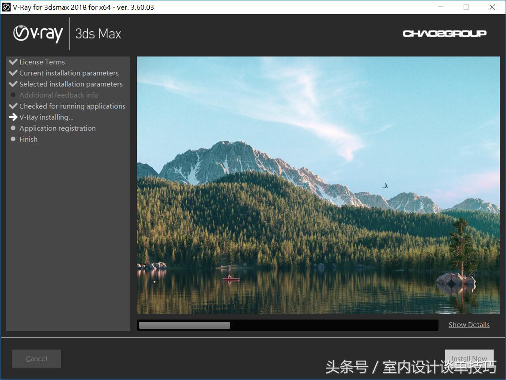Click the installer icon in the title bar
This screenshot has height=380, width=506.
click(x=6, y=7)
